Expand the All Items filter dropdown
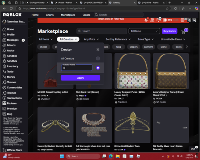The width and height of the screenshot is (200, 160). point(46,39)
